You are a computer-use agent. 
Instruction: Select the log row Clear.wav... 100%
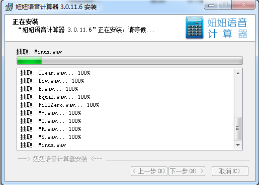(x=55, y=73)
